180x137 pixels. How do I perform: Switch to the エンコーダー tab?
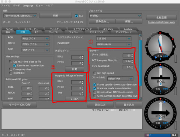(x=31, y=29)
